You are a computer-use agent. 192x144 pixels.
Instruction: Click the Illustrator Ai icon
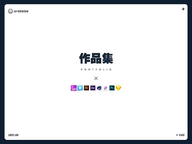coord(86,88)
